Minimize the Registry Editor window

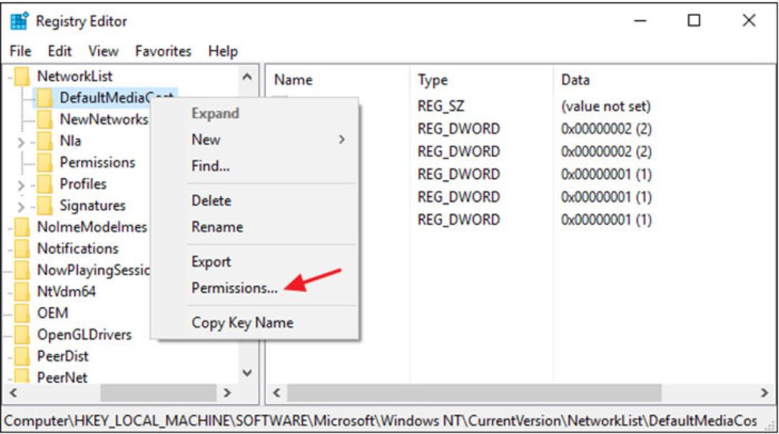coord(641,21)
